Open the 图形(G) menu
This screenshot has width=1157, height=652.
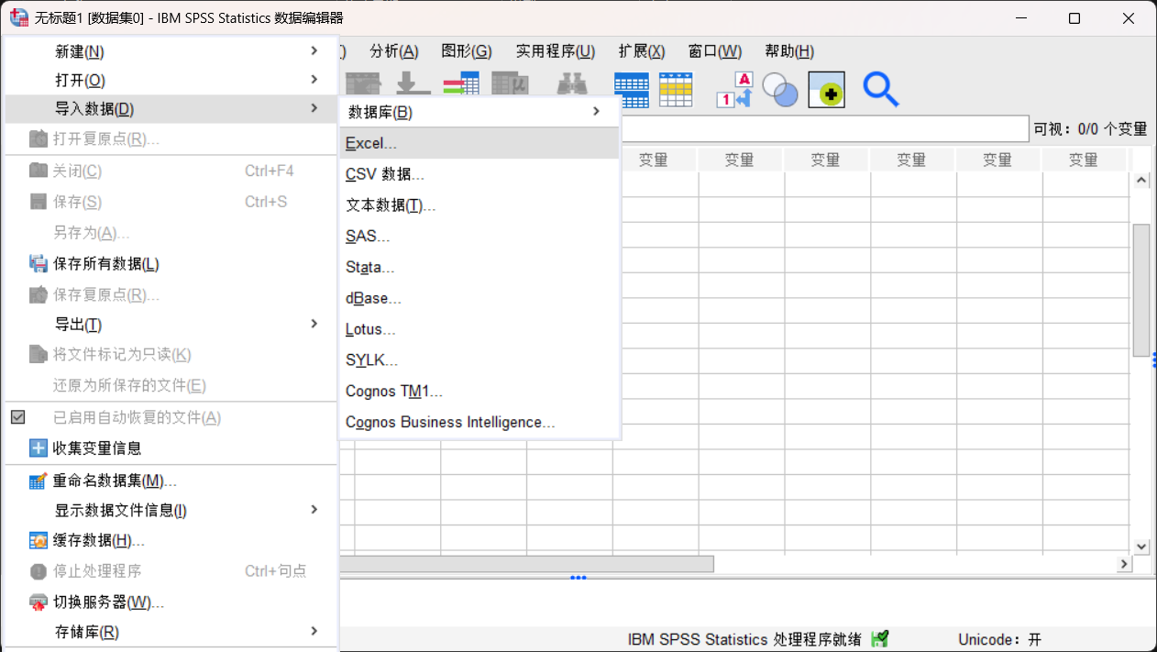pos(467,51)
